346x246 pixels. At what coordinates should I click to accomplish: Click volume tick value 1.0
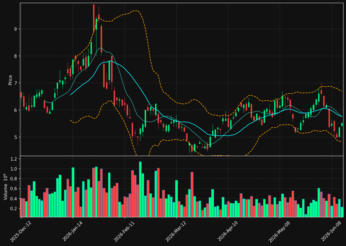(x=14, y=169)
